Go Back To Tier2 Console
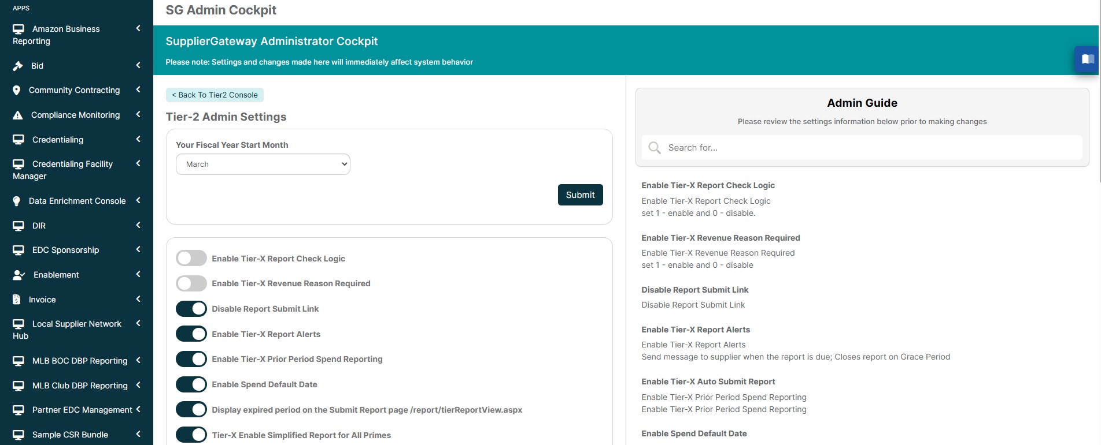Screen dimensions: 1101x445 click(215, 95)
